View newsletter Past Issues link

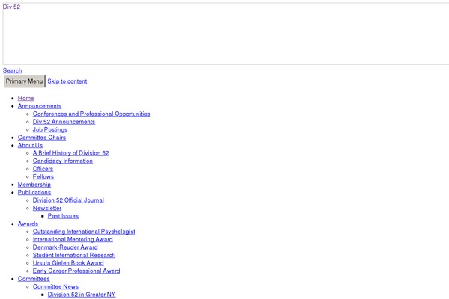[63, 216]
